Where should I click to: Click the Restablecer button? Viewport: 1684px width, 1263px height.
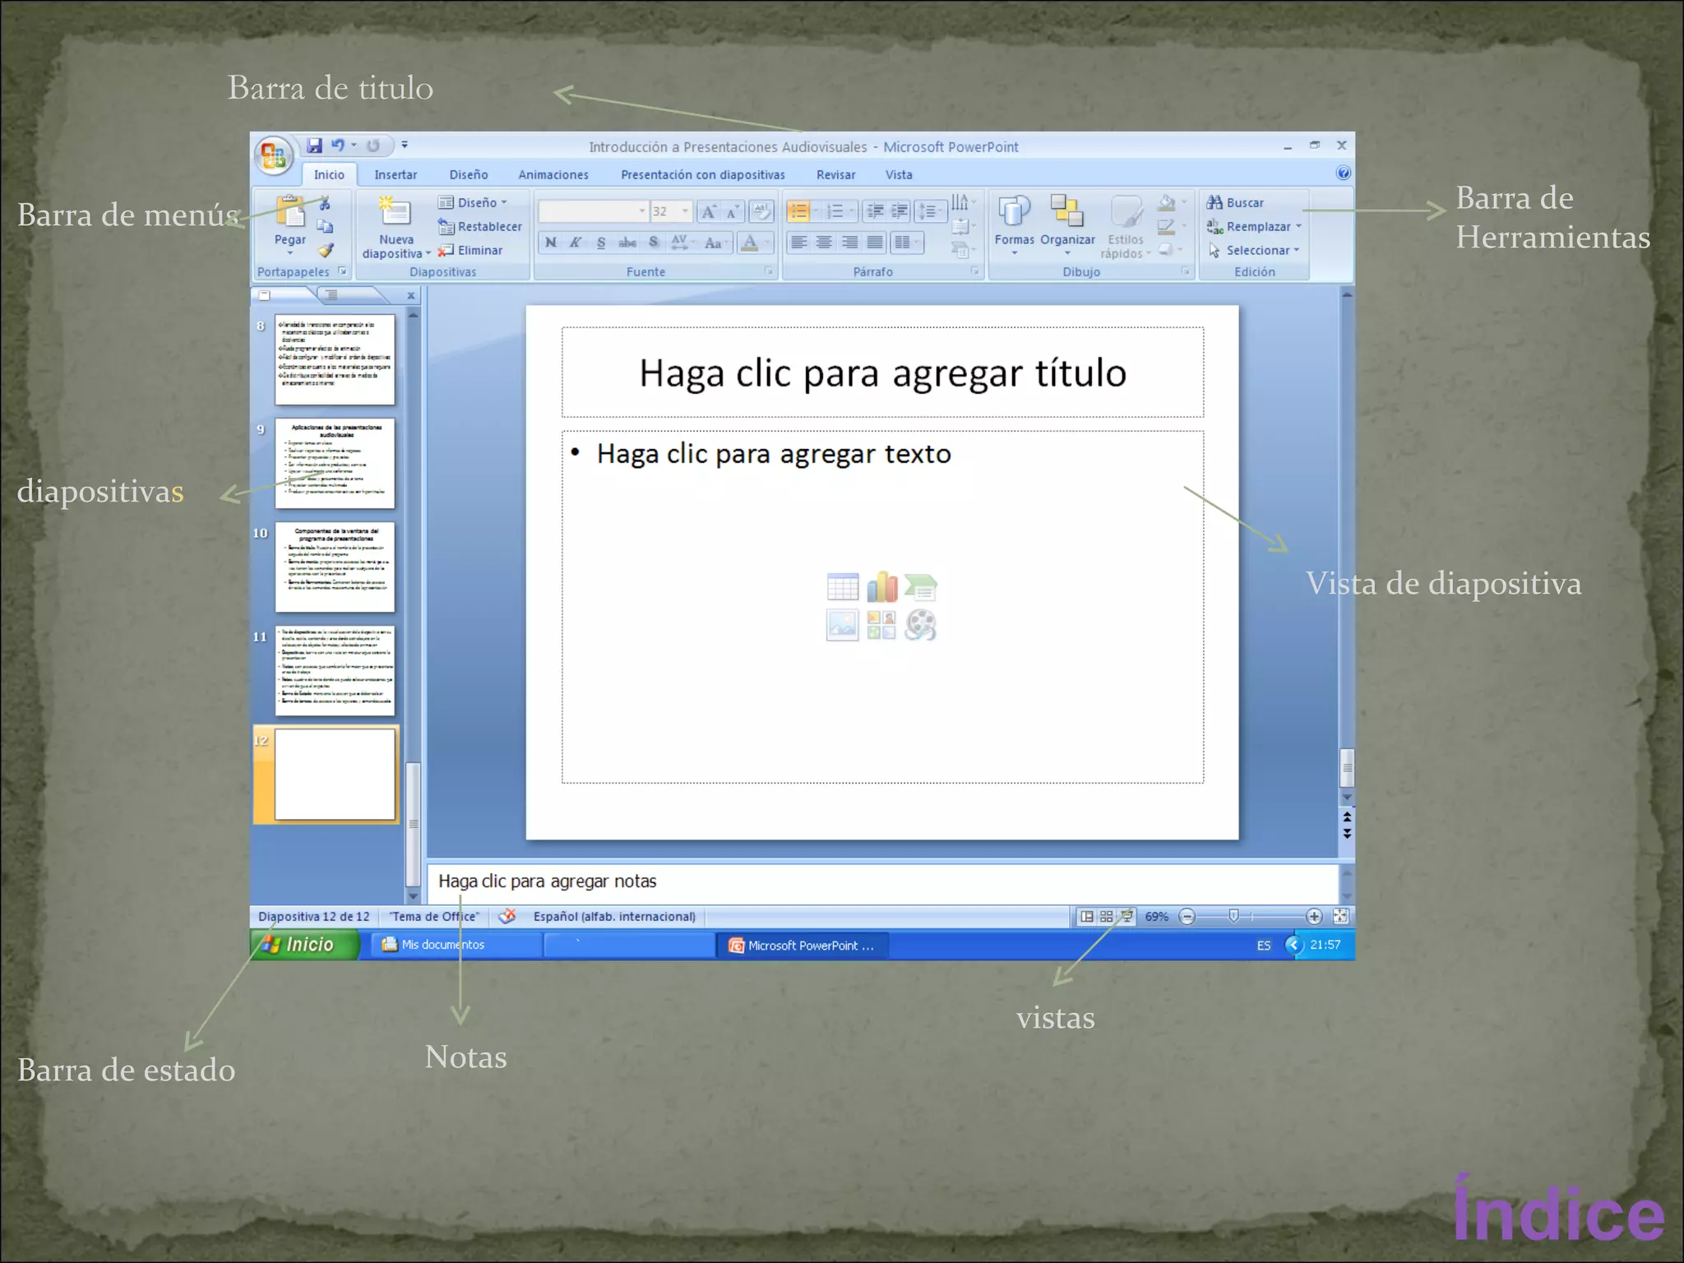tap(480, 226)
